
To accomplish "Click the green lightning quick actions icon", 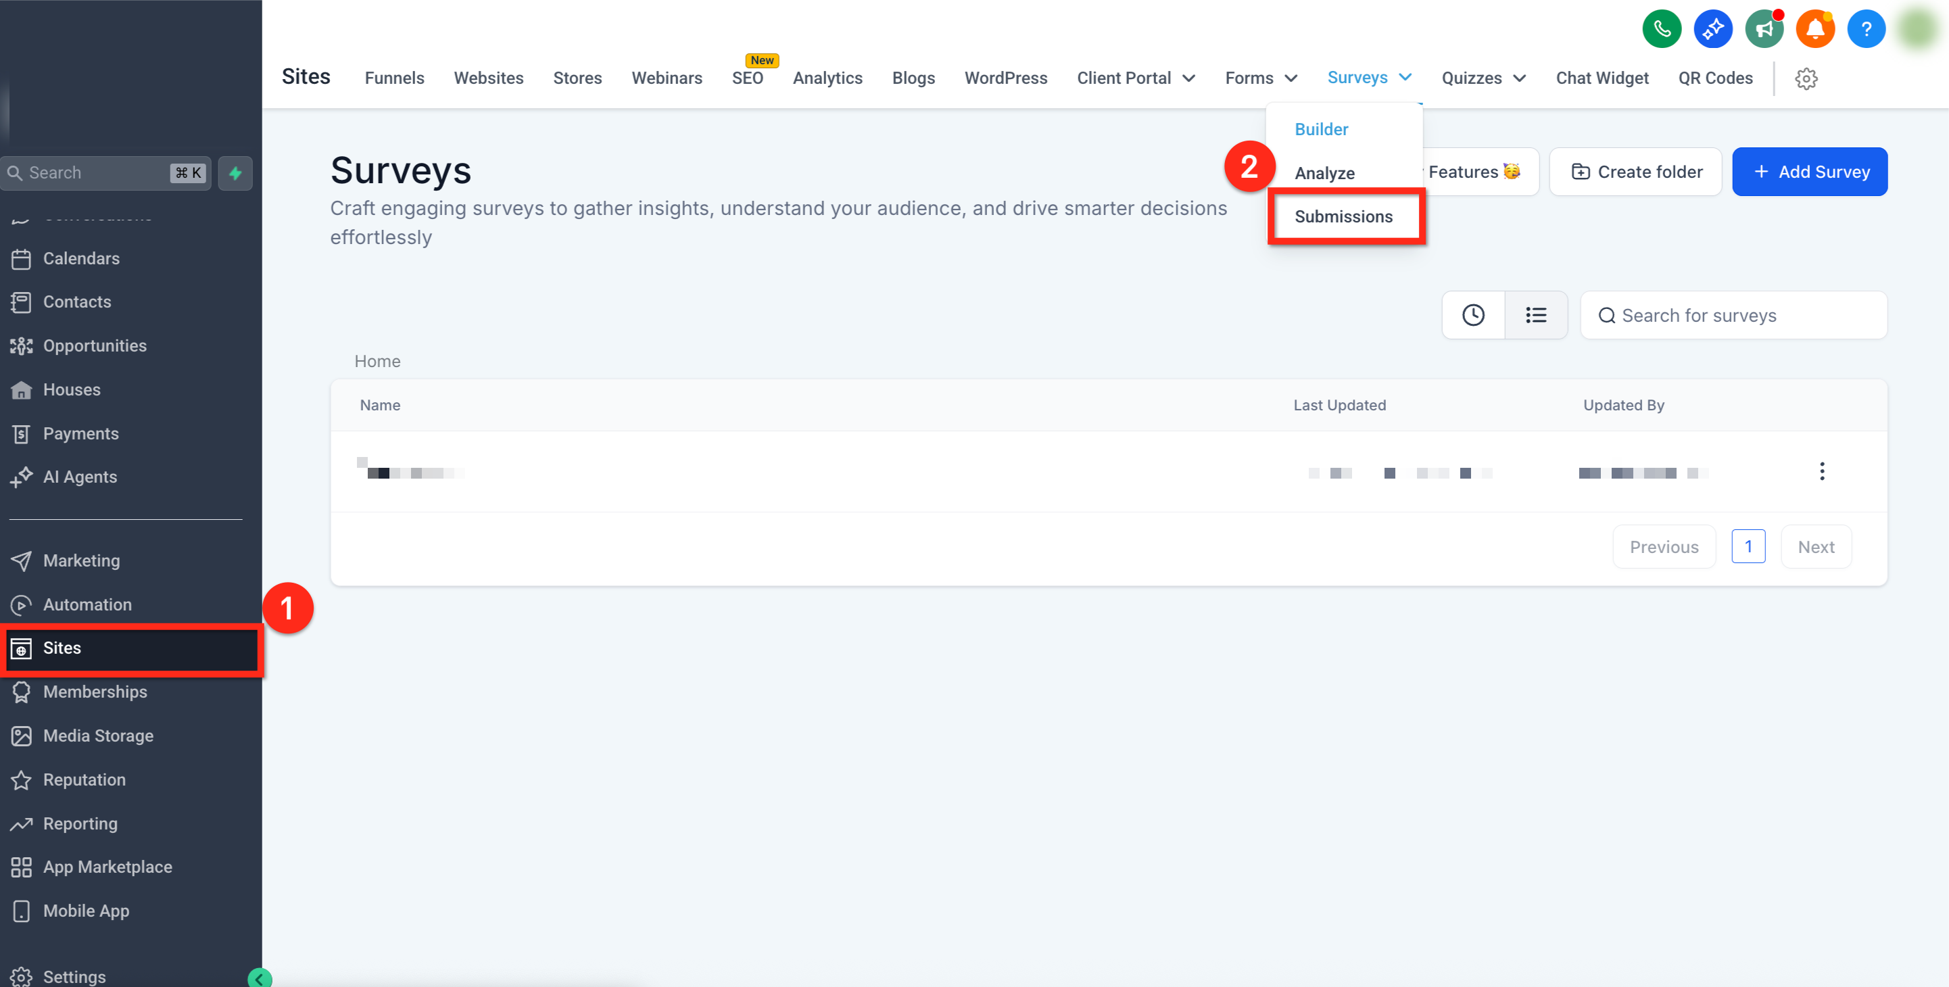I will 235,173.
